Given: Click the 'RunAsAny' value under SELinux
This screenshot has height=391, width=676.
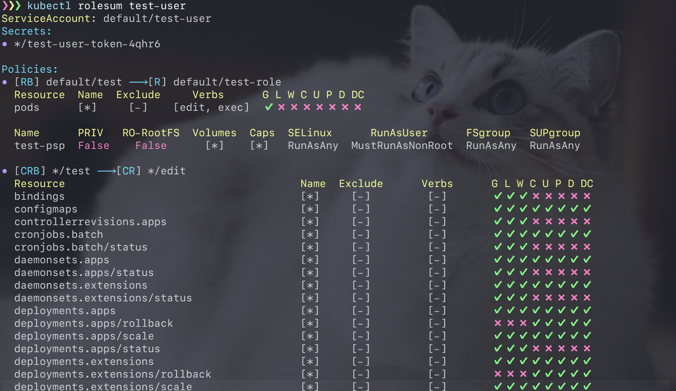Looking at the screenshot, I should click(313, 146).
